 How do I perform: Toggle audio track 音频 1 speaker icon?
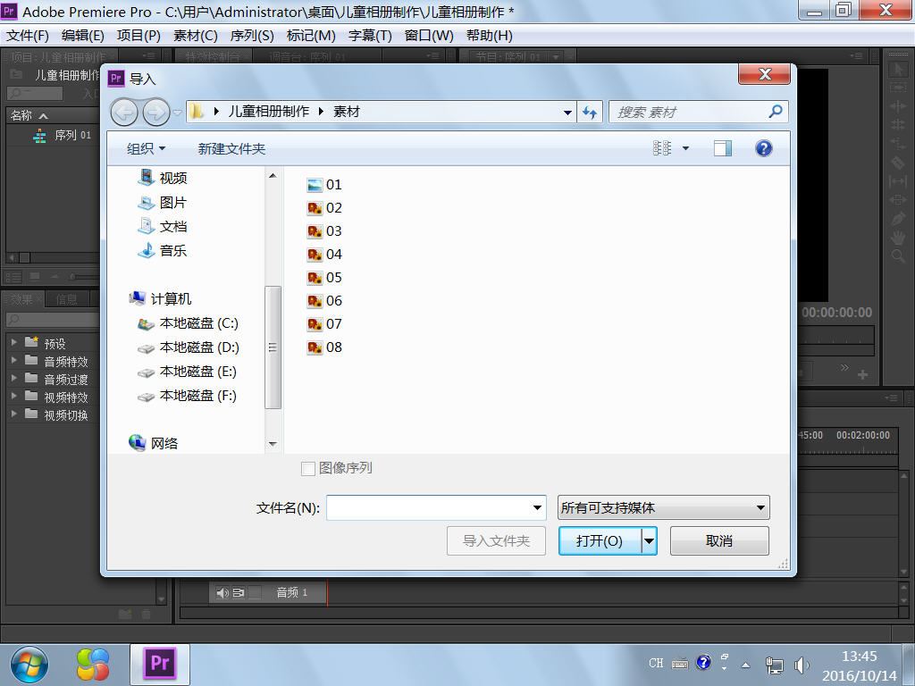click(222, 593)
